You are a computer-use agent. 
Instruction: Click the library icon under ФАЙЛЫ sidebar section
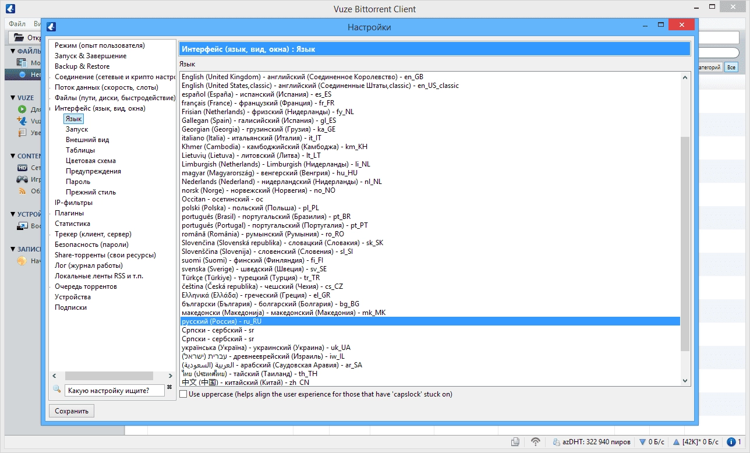22,62
